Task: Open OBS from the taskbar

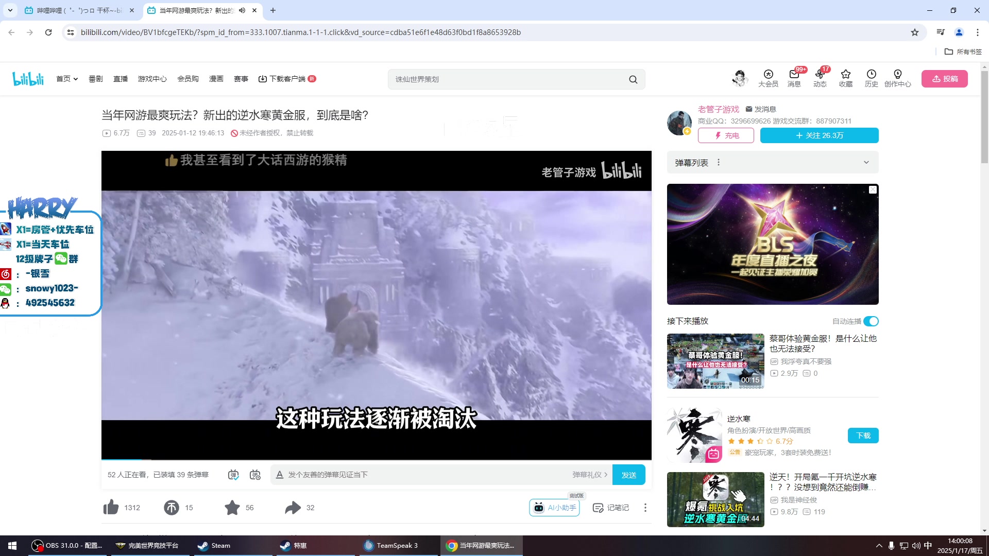Action: [67, 546]
